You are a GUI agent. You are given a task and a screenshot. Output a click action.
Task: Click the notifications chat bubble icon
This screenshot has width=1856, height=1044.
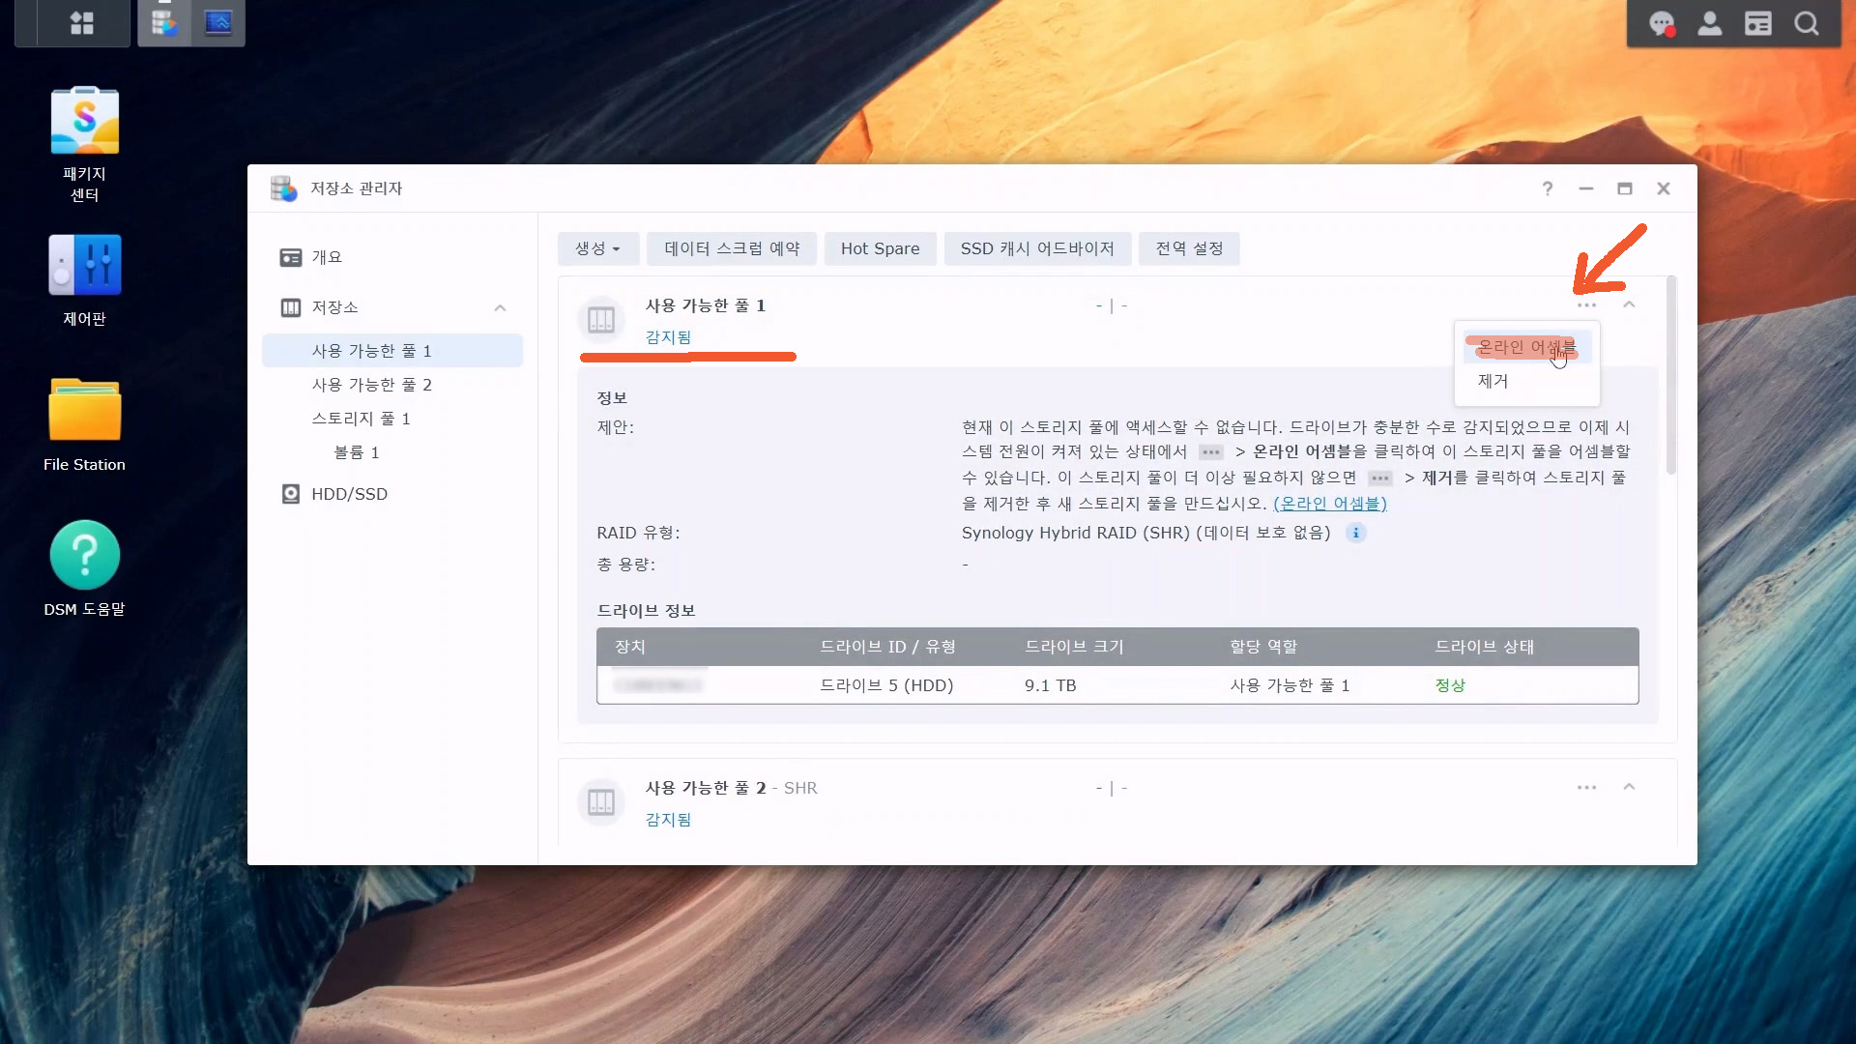click(x=1662, y=23)
